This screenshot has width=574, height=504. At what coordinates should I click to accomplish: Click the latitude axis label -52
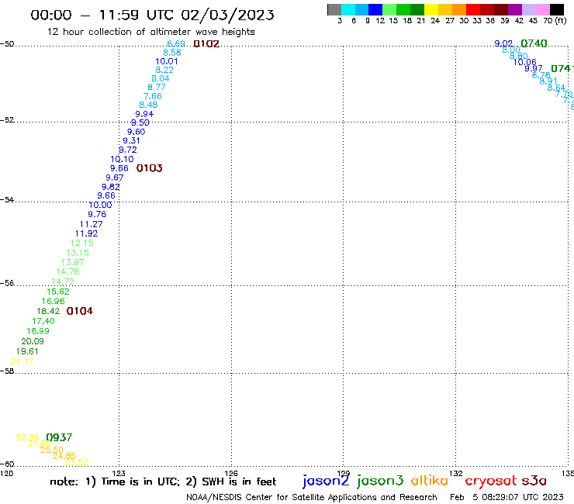point(7,120)
